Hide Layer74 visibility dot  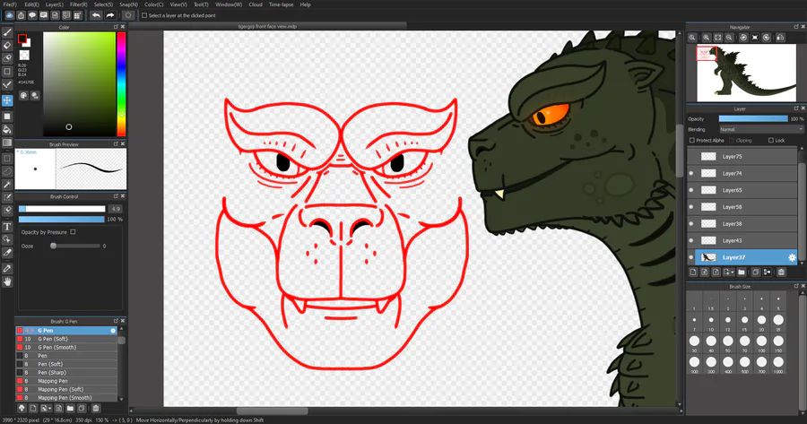coord(691,173)
